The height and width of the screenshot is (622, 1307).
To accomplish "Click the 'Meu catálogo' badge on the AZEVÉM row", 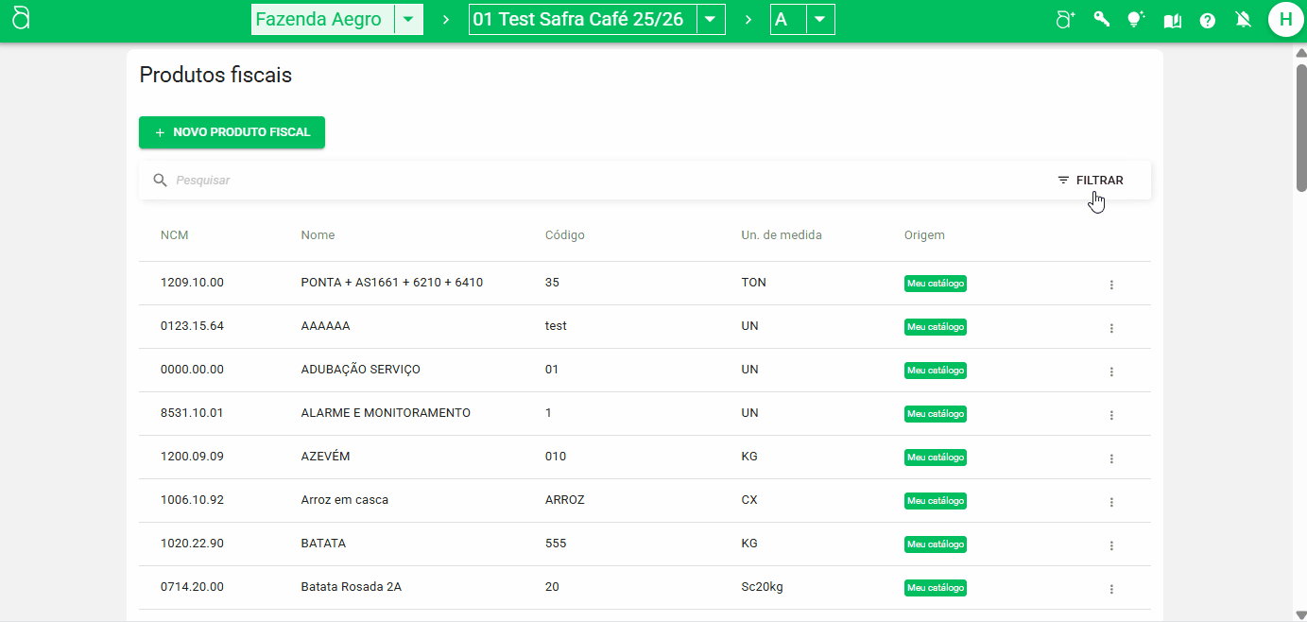I will point(935,457).
